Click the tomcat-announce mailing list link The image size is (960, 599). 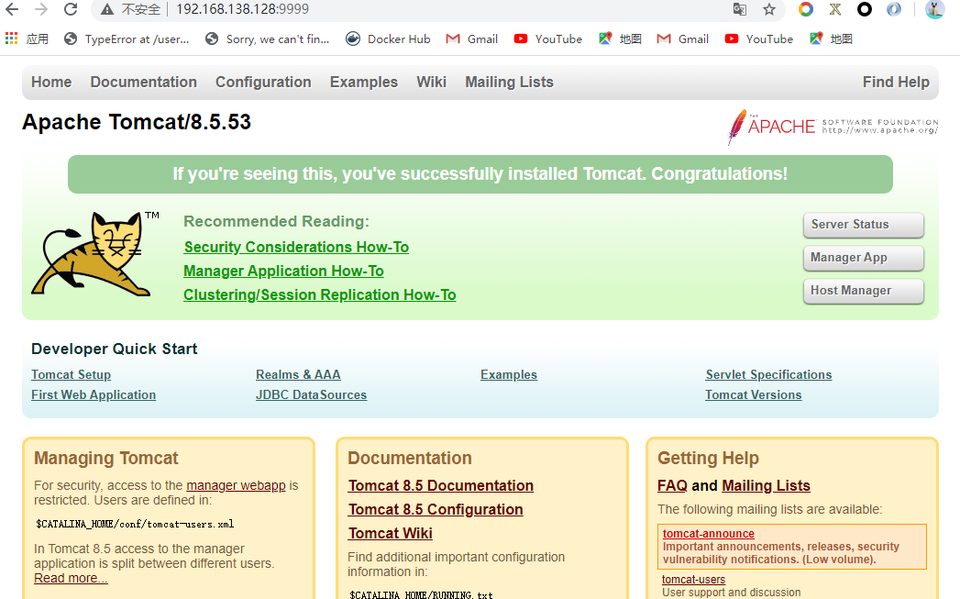(x=708, y=533)
